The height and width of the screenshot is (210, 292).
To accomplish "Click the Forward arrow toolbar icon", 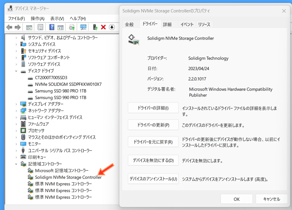I will click(18, 27).
